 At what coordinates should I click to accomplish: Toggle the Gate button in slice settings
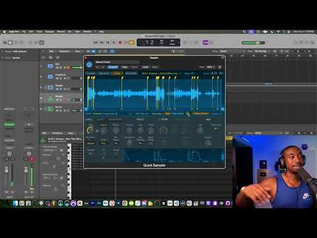point(168,114)
